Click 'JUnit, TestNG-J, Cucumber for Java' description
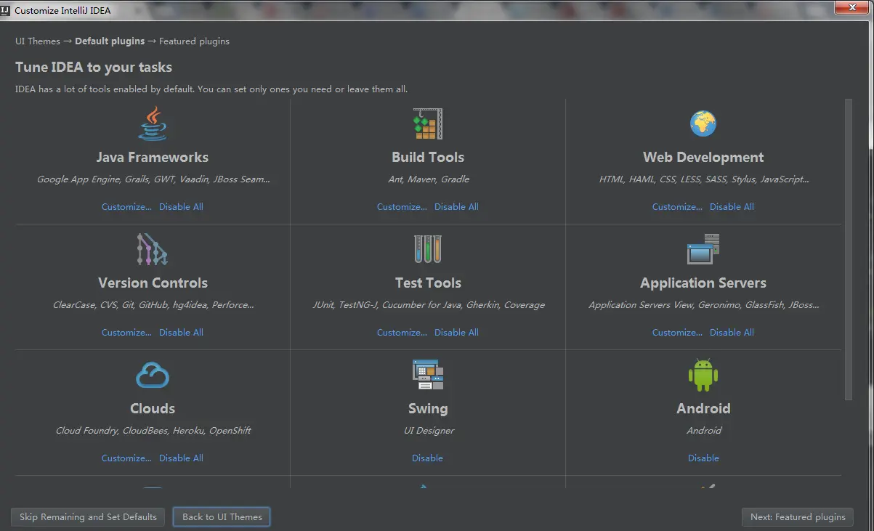The height and width of the screenshot is (531, 874). click(x=429, y=305)
